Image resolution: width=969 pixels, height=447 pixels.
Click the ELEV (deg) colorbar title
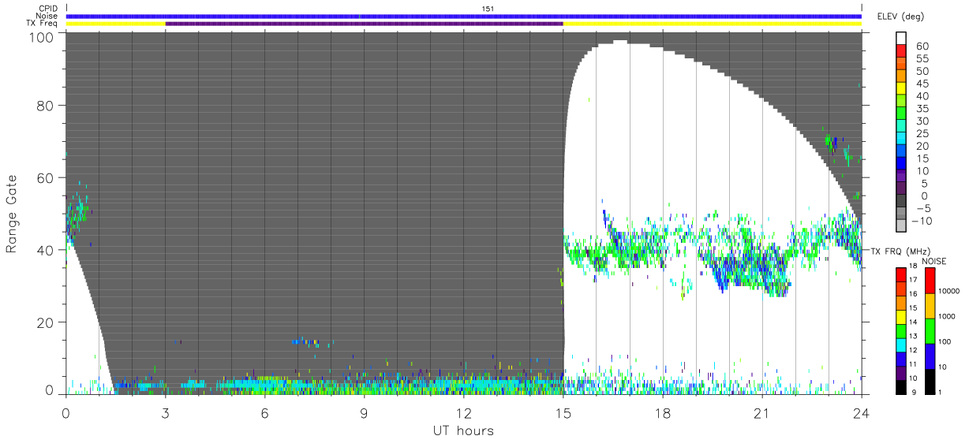click(900, 17)
